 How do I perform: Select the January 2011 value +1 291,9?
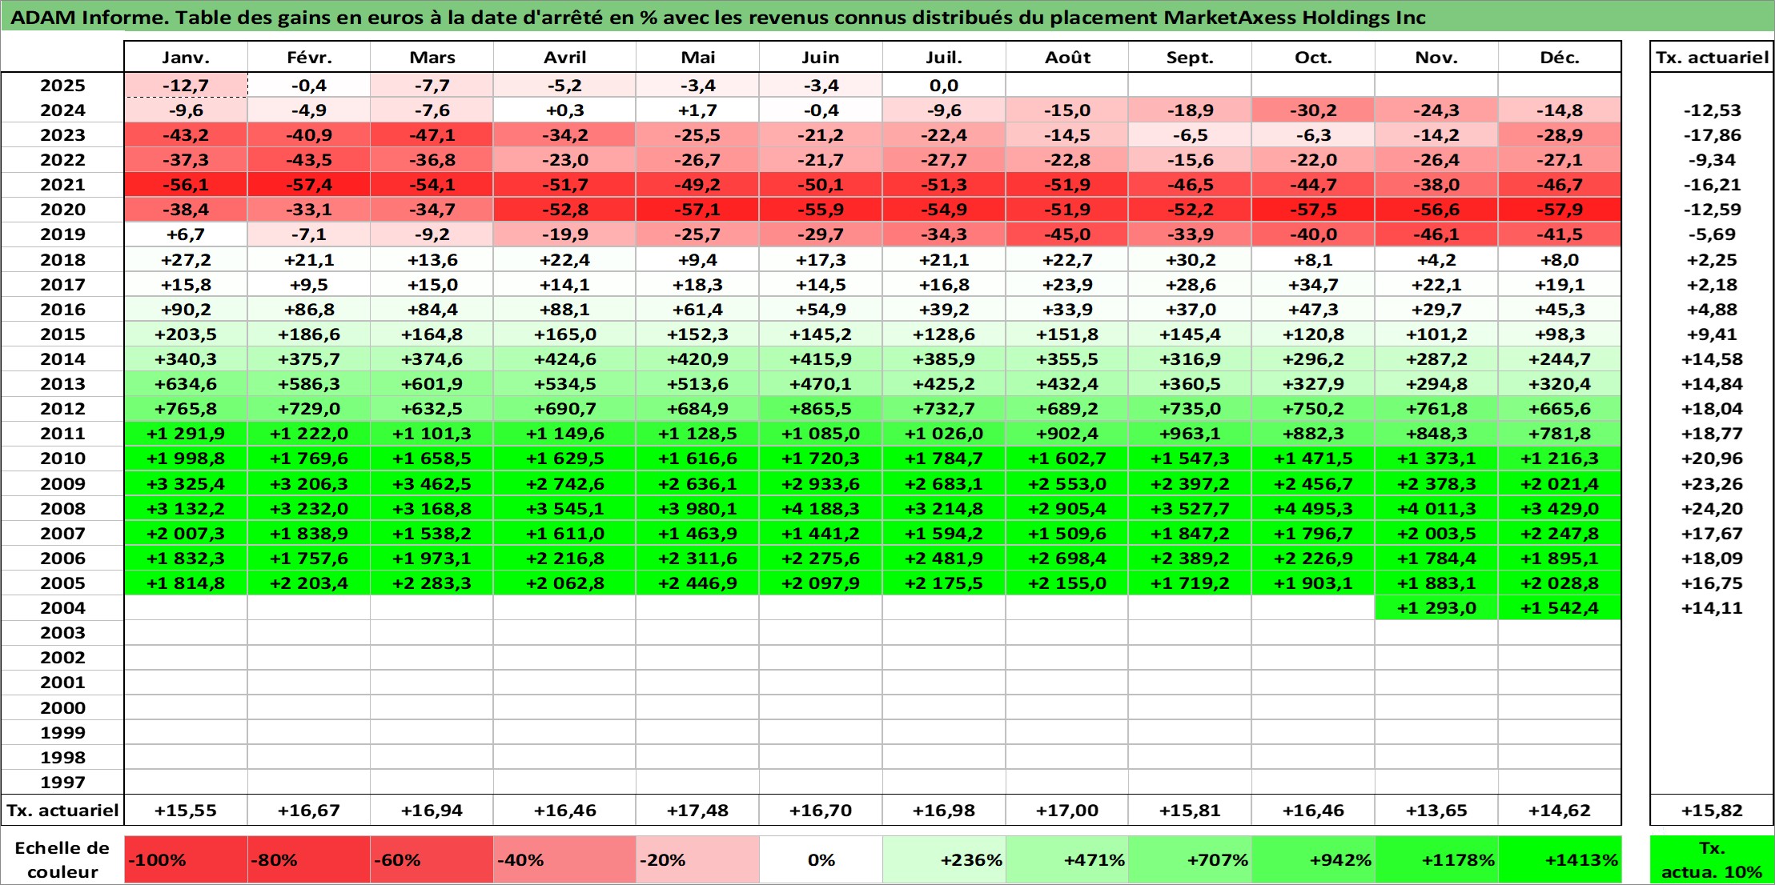tap(186, 434)
